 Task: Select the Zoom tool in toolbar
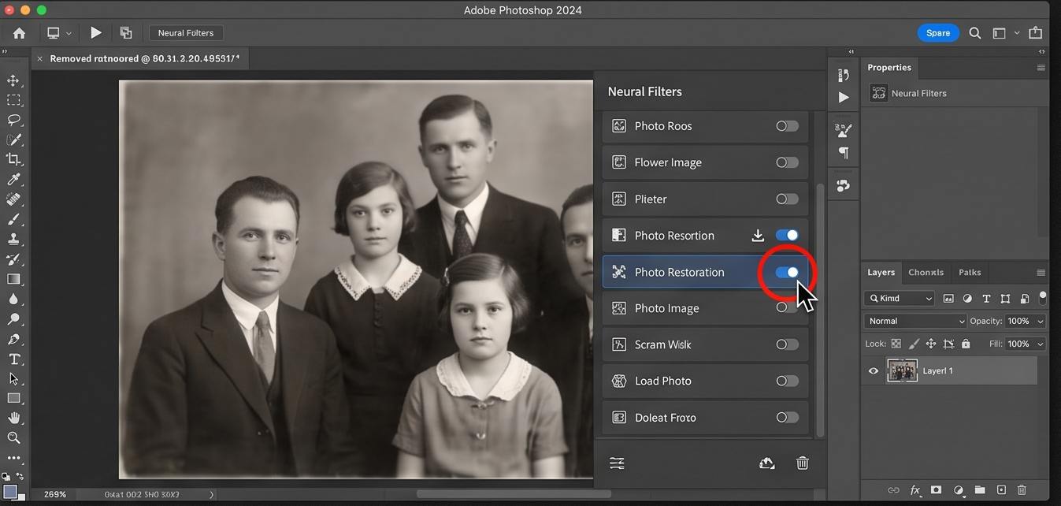pyautogui.click(x=13, y=437)
